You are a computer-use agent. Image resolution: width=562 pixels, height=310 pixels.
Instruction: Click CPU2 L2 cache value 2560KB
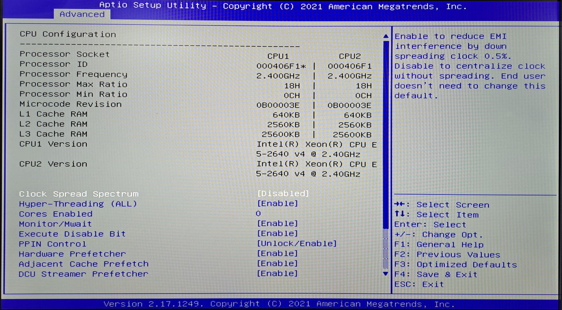(355, 125)
